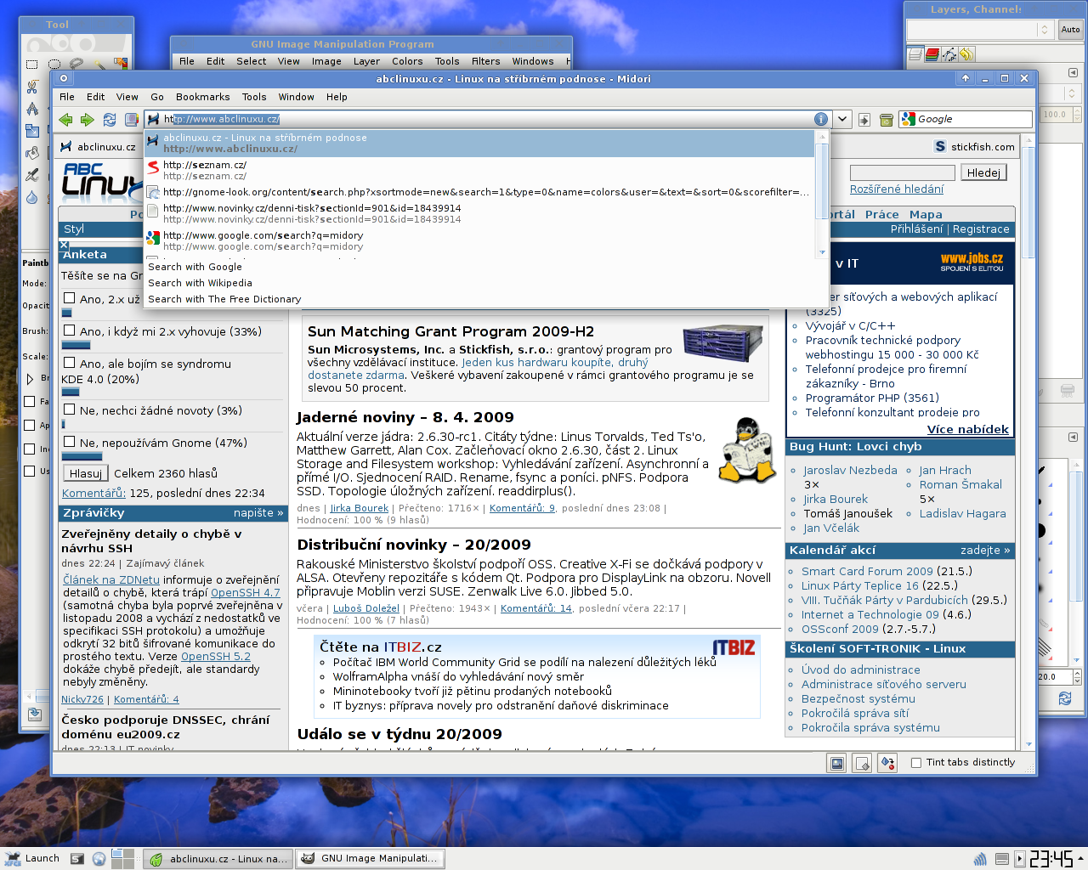Switch to the stickfish.com tab
The height and width of the screenshot is (870, 1088).
[x=974, y=147]
